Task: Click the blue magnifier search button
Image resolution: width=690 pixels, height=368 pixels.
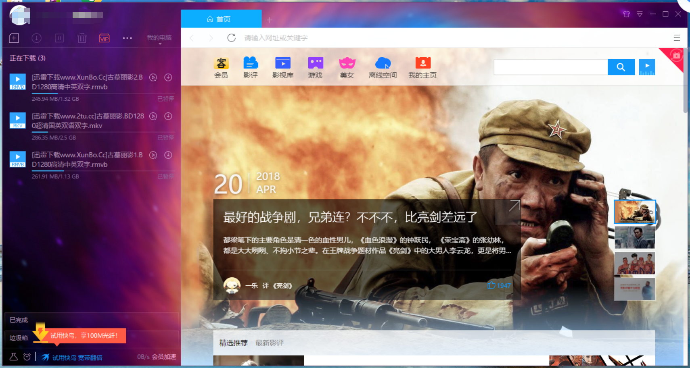Action: tap(621, 67)
